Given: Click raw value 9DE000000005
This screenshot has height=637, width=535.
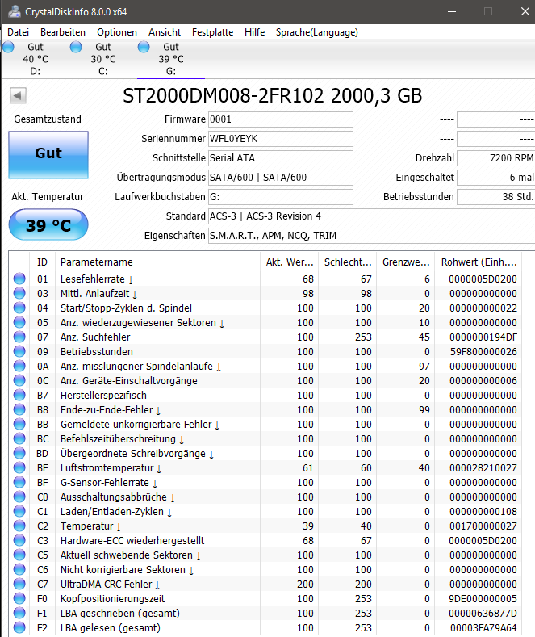Looking at the screenshot, I should [x=483, y=598].
